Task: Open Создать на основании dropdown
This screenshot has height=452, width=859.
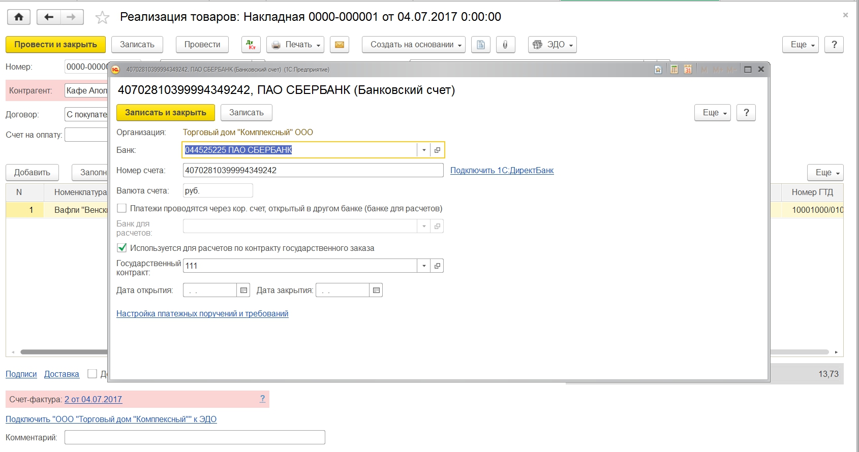Action: pyautogui.click(x=414, y=45)
